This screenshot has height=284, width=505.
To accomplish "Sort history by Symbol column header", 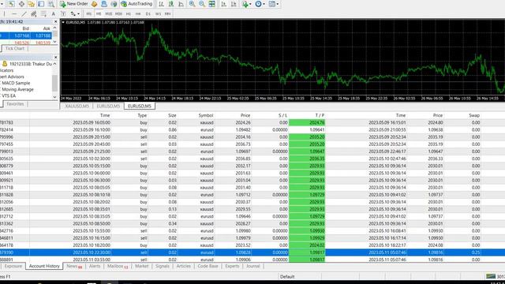I will (205, 115).
